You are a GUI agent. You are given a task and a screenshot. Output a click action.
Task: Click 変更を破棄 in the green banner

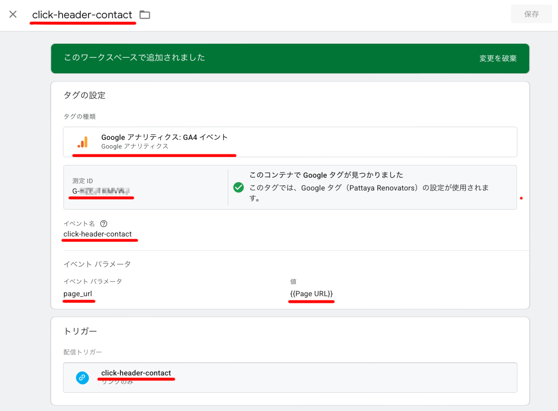pyautogui.click(x=498, y=58)
